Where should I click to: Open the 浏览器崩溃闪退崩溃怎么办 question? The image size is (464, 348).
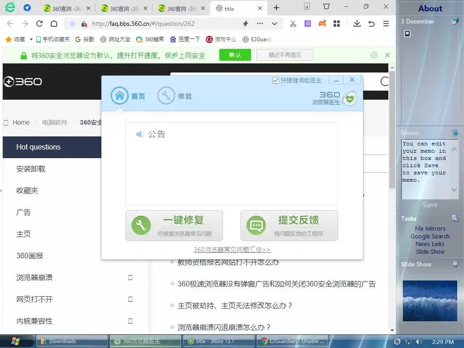click(224, 327)
